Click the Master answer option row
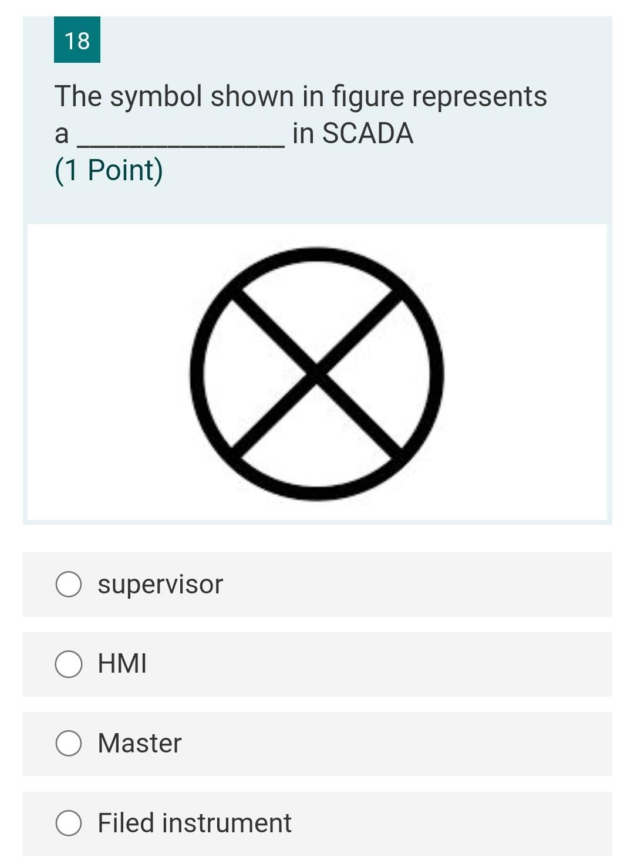 (317, 744)
